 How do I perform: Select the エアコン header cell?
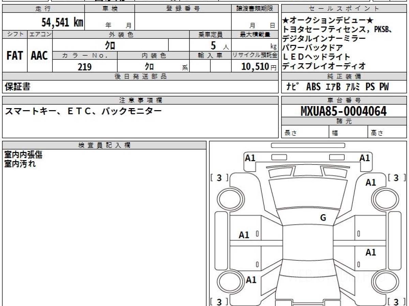pyautogui.click(x=40, y=34)
